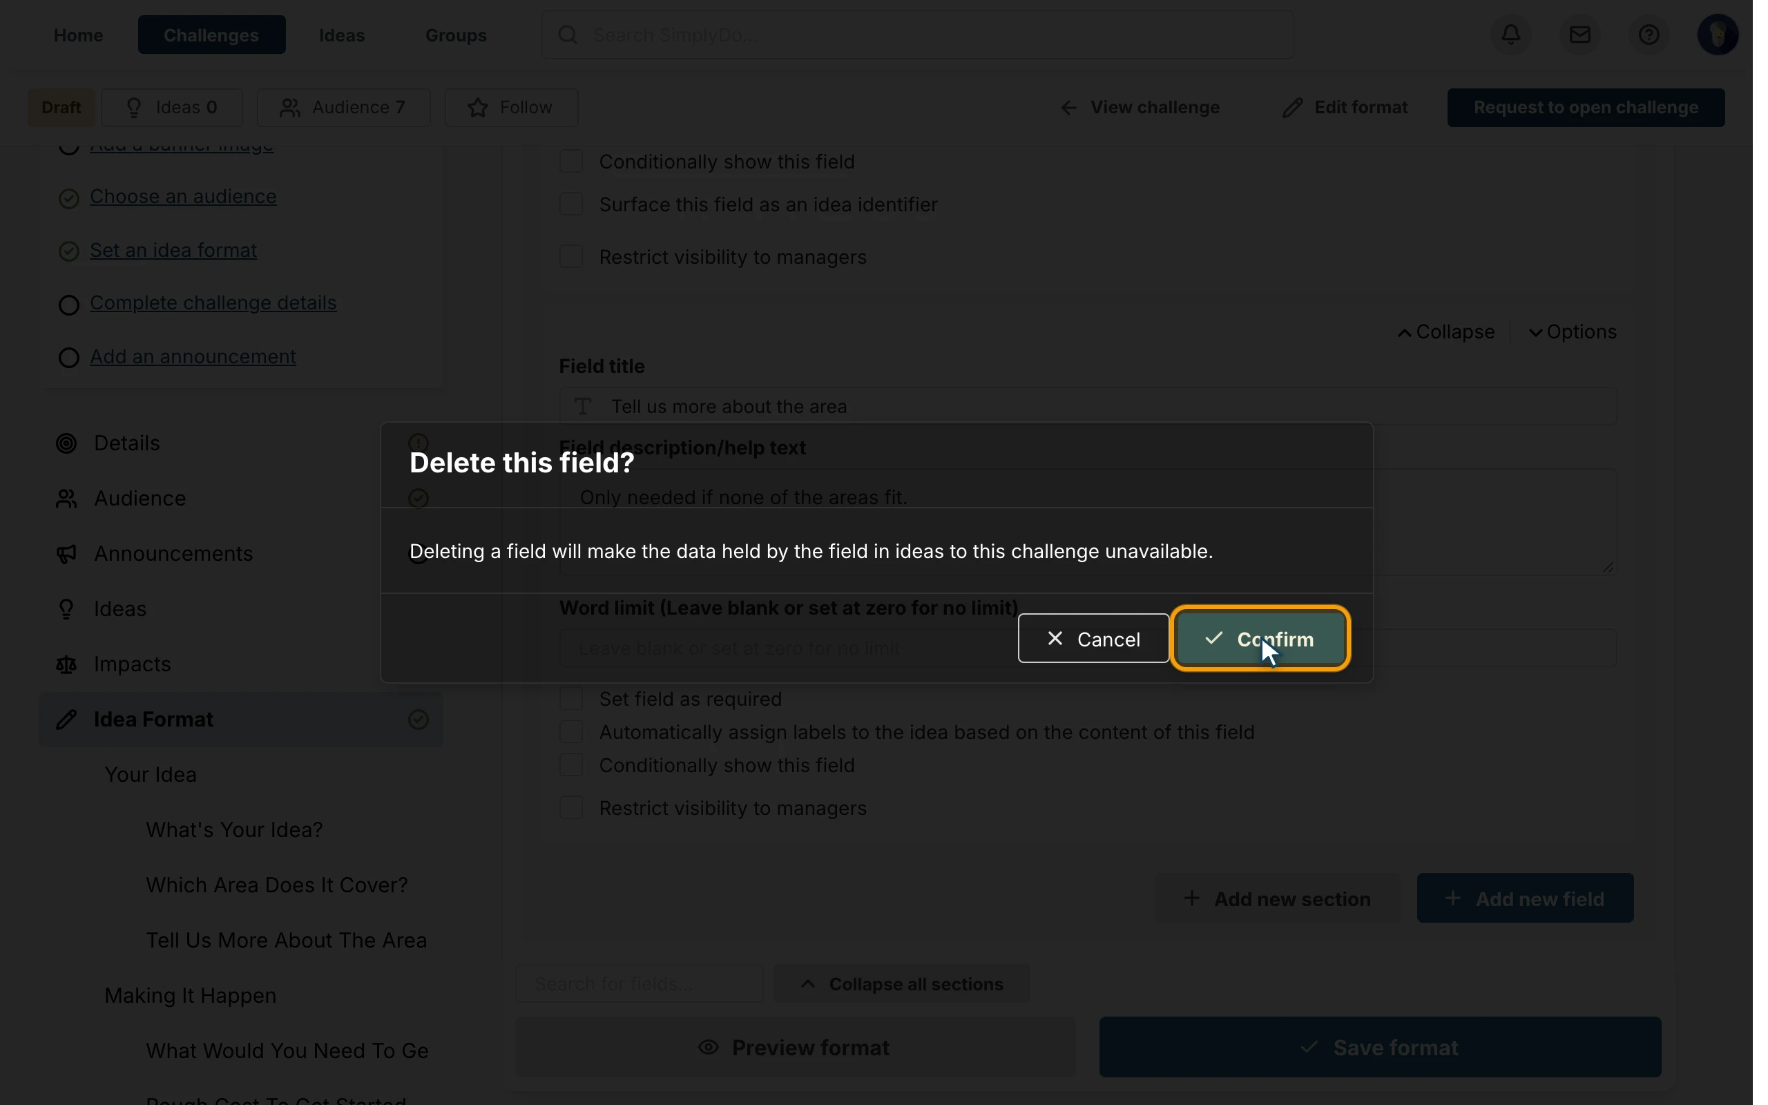Click 'Add new field' button
The width and height of the screenshot is (1768, 1105).
[x=1526, y=899]
